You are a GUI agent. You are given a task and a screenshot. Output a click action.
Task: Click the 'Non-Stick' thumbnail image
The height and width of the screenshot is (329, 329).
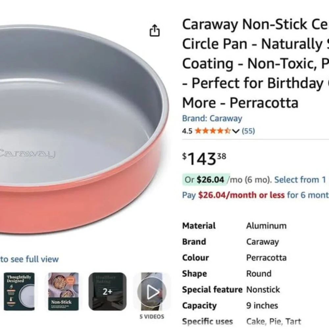63,291
